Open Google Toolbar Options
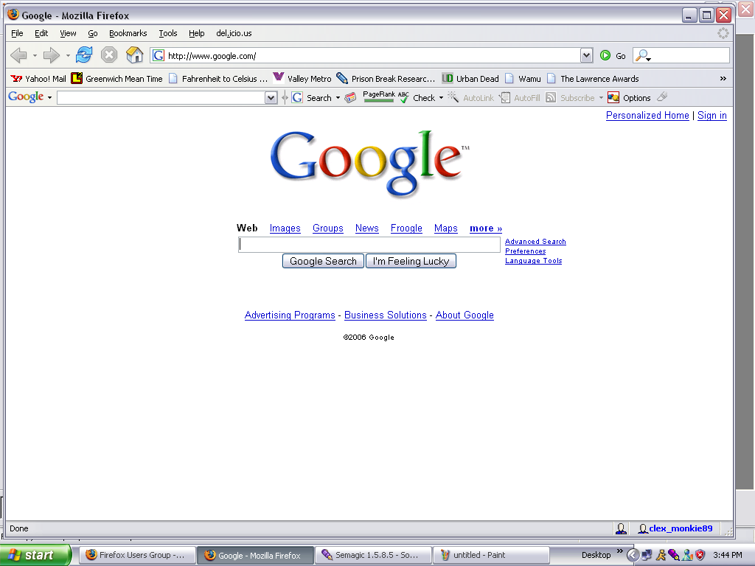 coord(630,98)
